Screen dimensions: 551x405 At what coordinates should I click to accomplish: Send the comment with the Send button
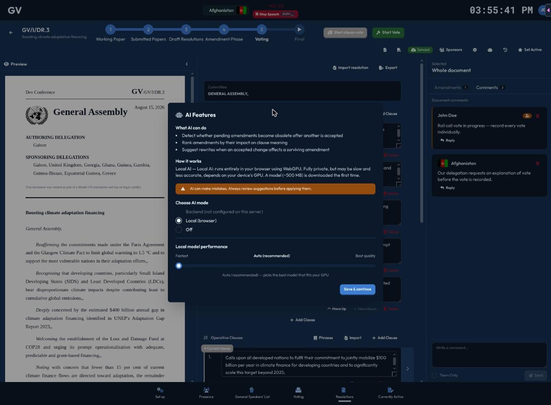pyautogui.click(x=536, y=375)
